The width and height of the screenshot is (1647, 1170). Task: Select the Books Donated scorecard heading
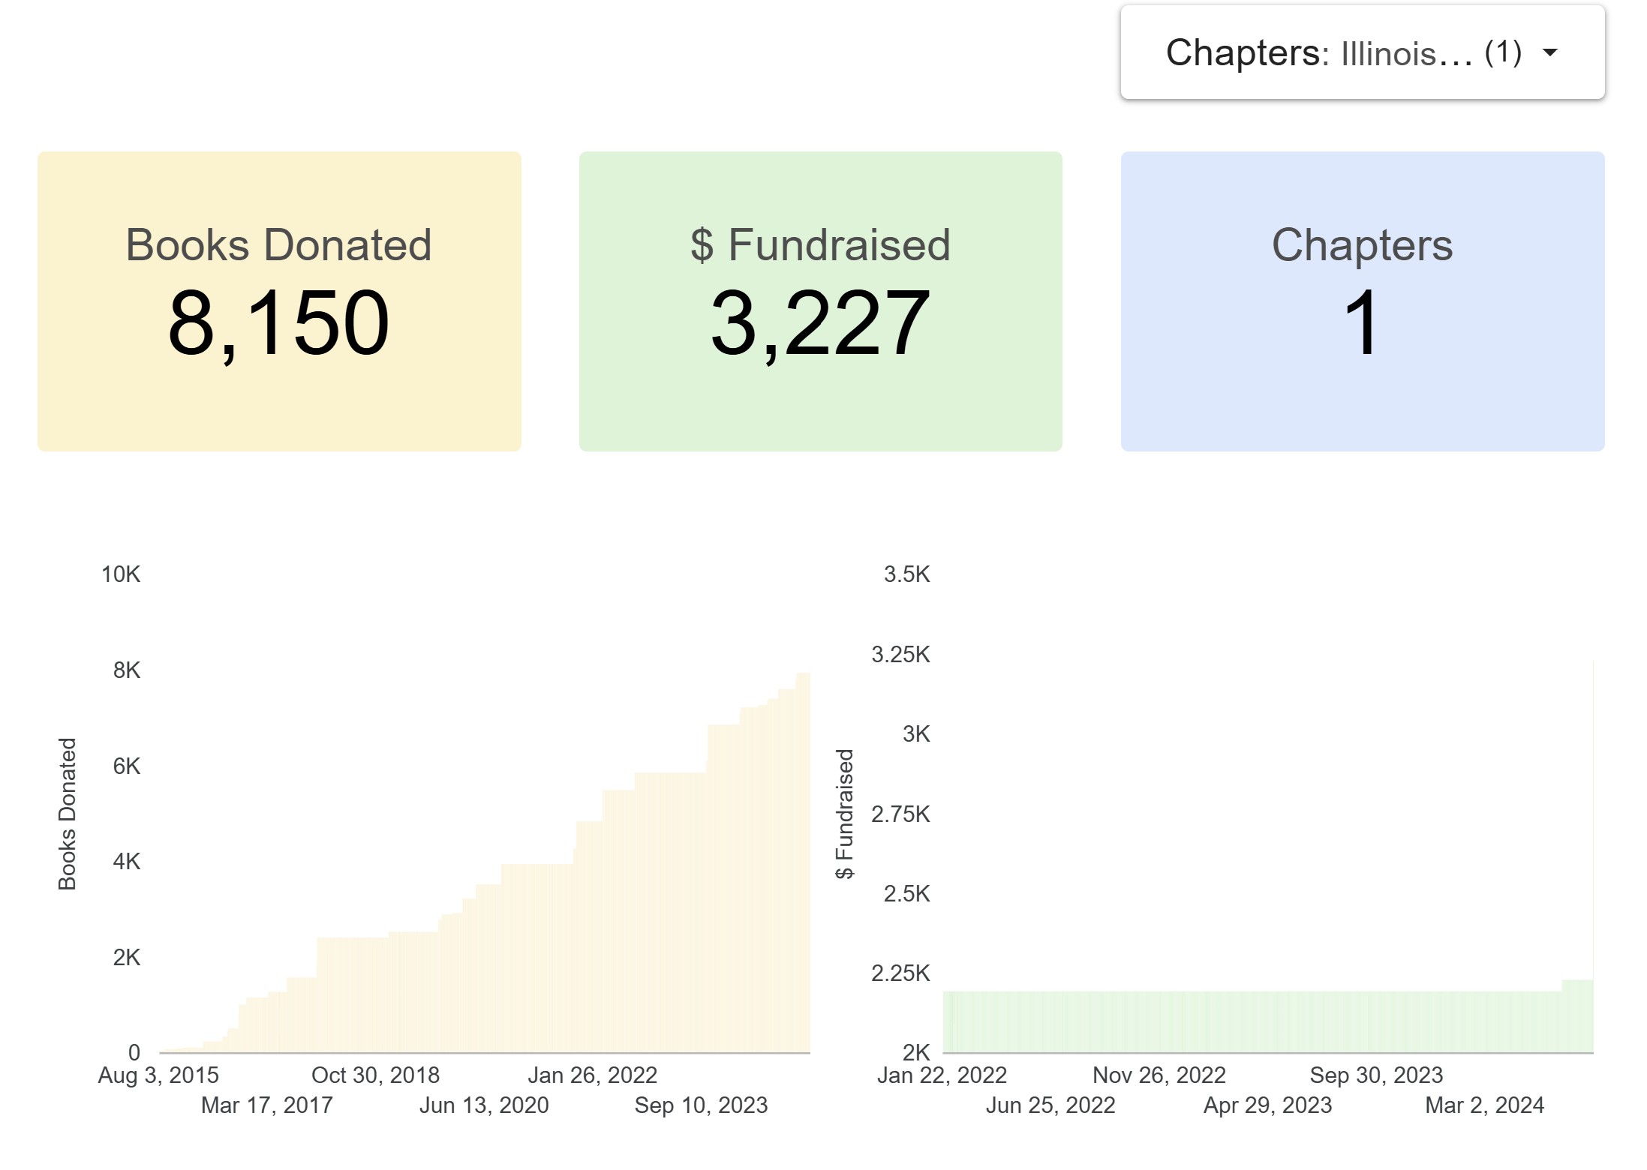[x=278, y=245]
